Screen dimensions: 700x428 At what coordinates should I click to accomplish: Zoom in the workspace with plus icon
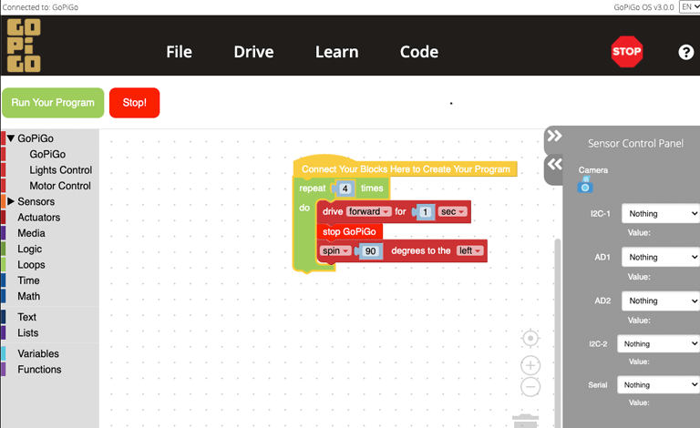(x=530, y=365)
